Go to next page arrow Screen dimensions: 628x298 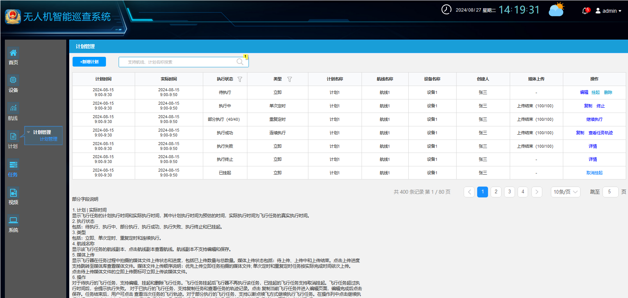tap(537, 192)
